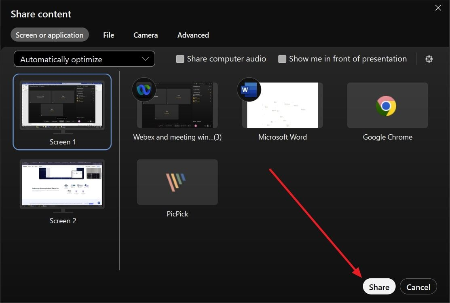Switch to Screen or application tab
This screenshot has height=303, width=450.
(50, 35)
